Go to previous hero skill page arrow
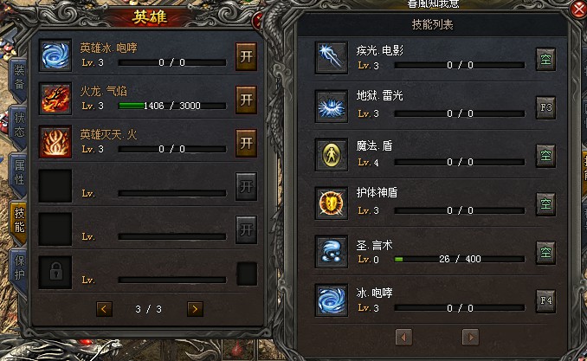 pyautogui.click(x=104, y=309)
